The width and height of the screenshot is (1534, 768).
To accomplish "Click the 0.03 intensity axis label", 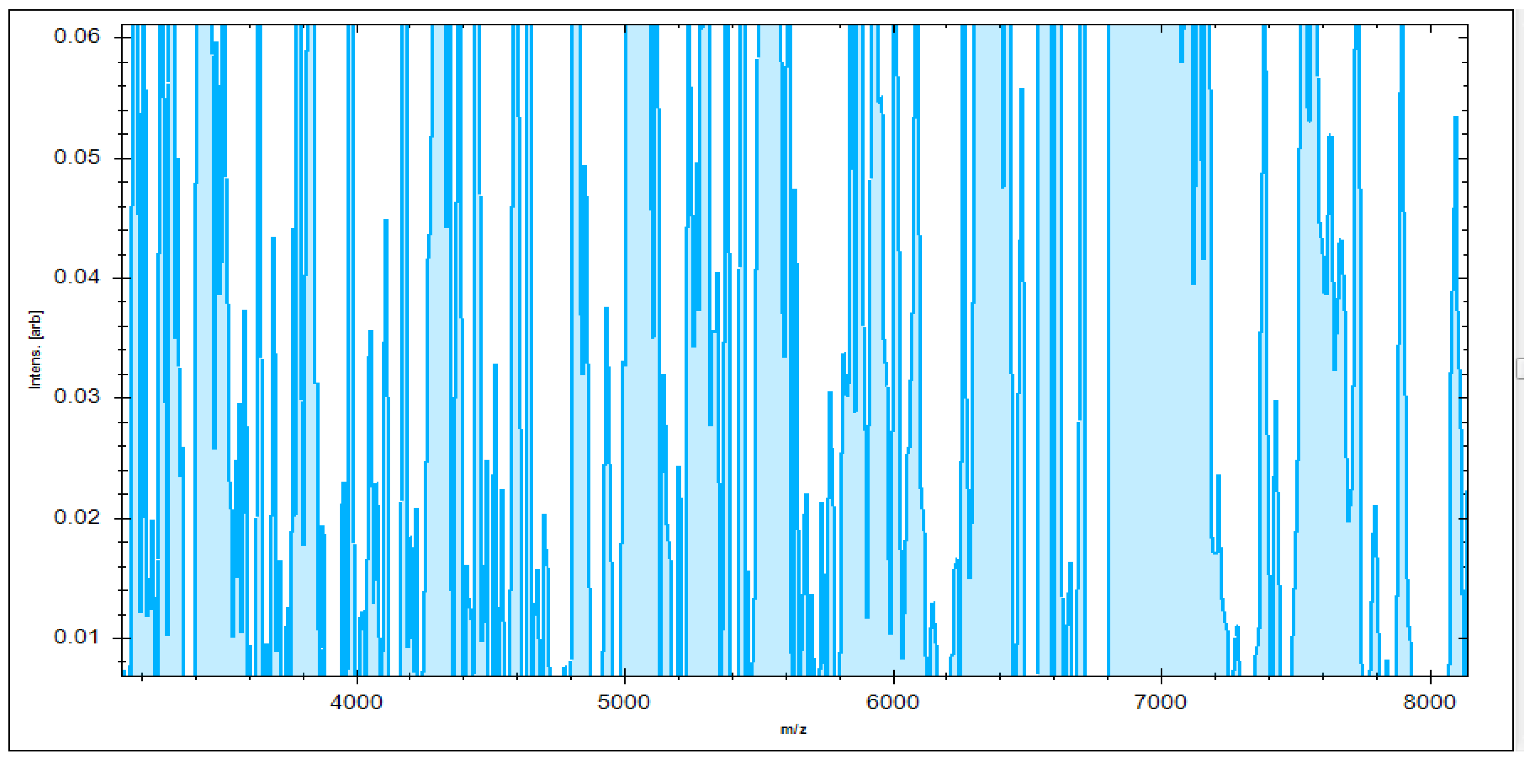I will pos(77,396).
